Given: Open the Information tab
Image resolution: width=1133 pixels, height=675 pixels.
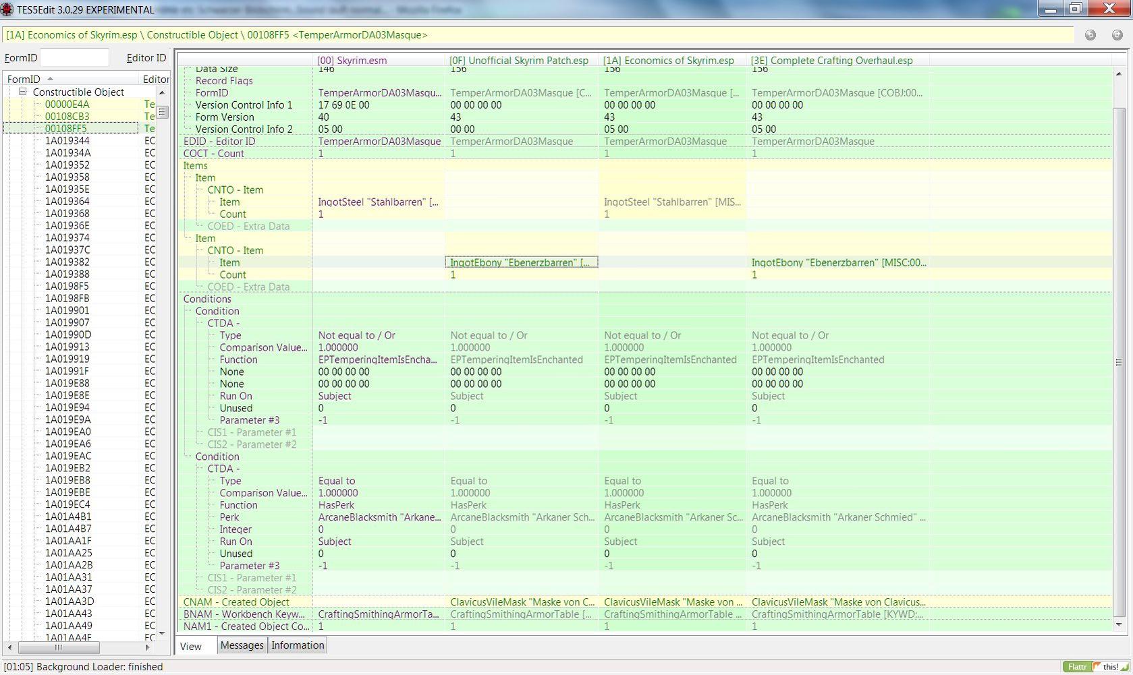Looking at the screenshot, I should (x=298, y=645).
